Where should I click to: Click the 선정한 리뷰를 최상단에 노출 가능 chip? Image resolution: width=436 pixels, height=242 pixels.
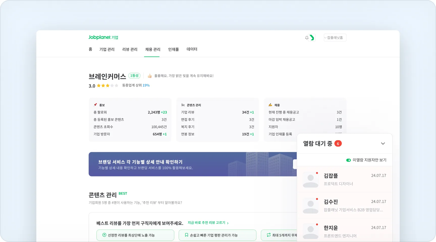point(135,235)
